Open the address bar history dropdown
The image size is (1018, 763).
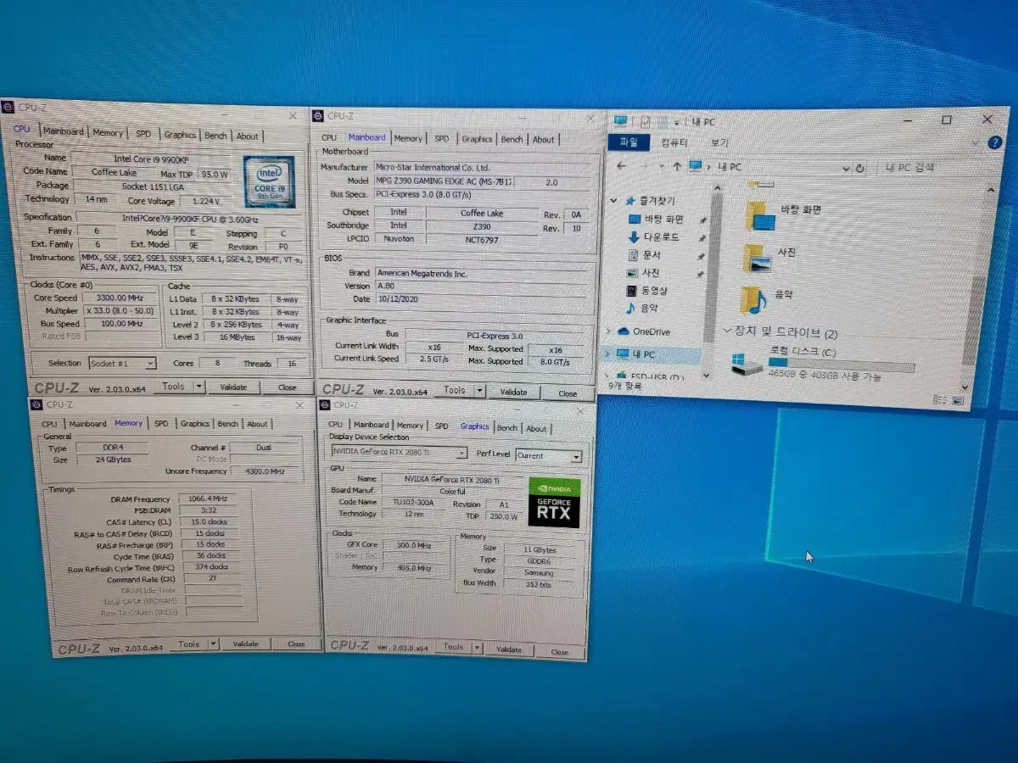pyautogui.click(x=846, y=169)
